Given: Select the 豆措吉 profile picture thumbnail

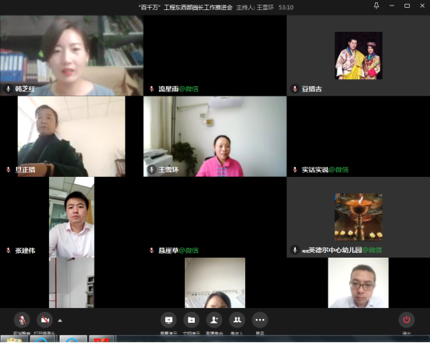Looking at the screenshot, I should [359, 56].
